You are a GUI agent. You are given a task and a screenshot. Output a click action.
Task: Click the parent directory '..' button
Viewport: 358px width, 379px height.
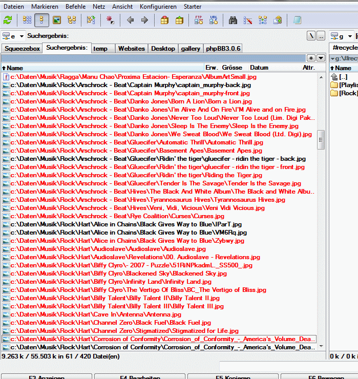[321, 36]
